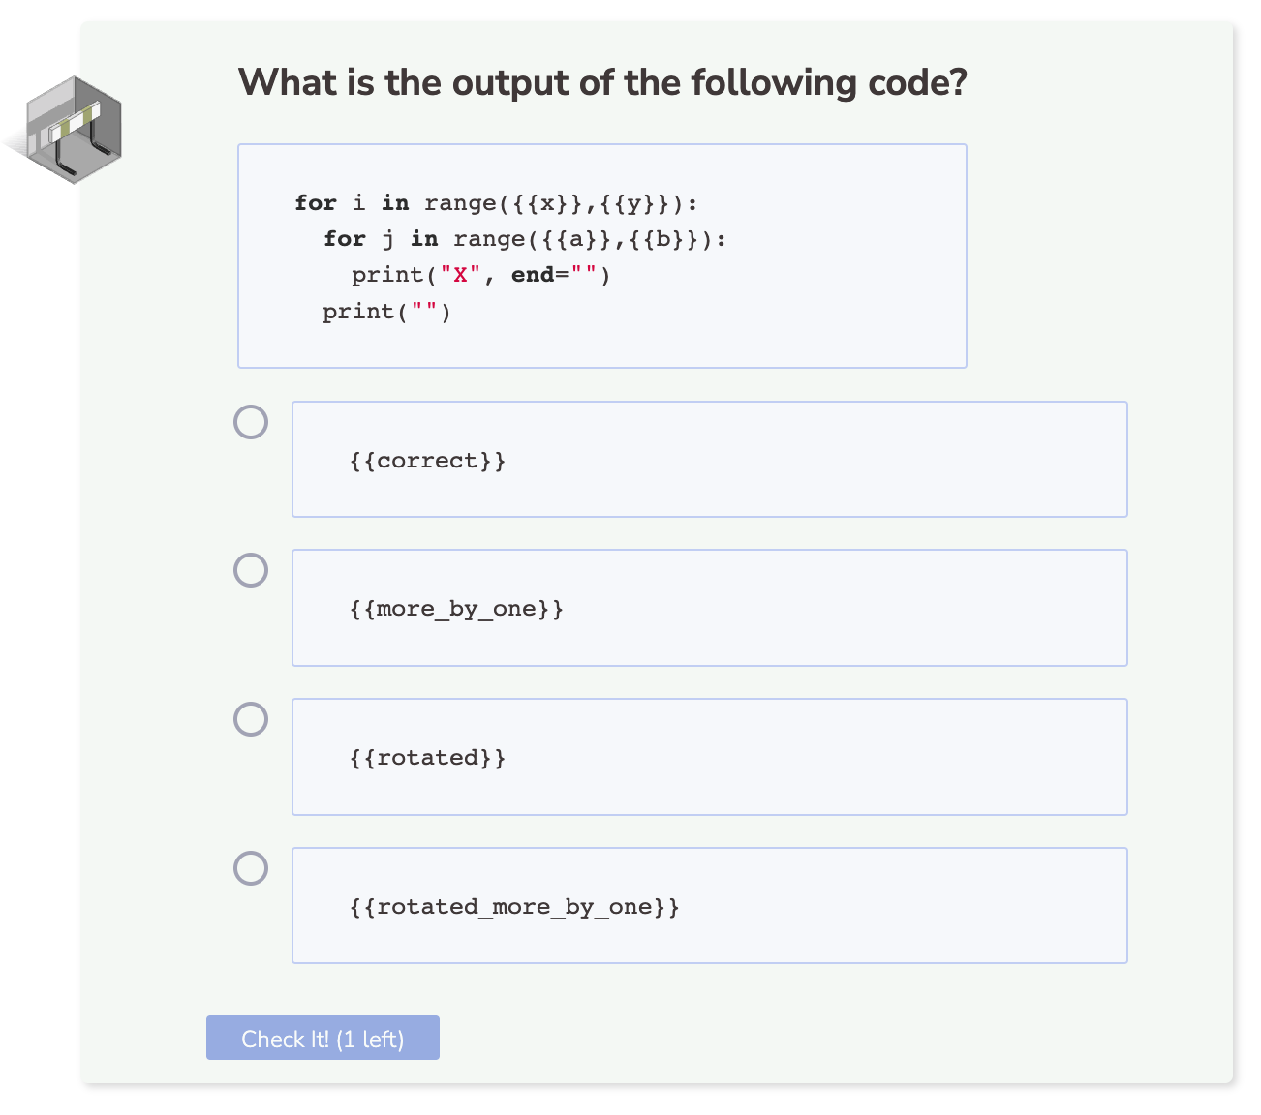The height and width of the screenshot is (1115, 1261).
Task: Click the {{b}} placeholder in the code
Action: click(662, 239)
